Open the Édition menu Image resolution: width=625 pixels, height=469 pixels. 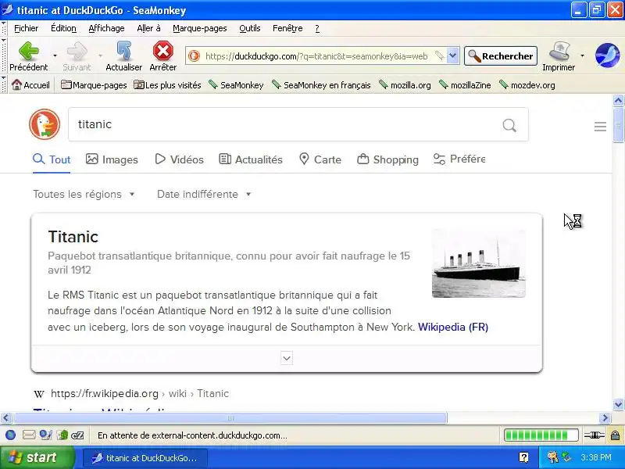63,28
